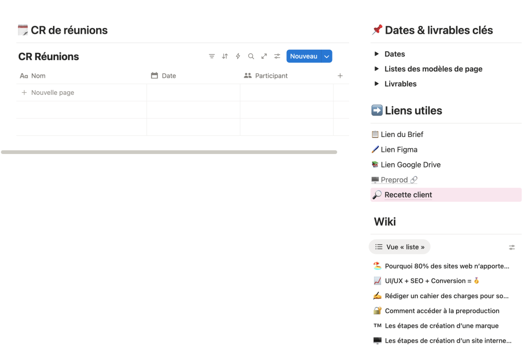Open database in full page with expand icon
The image size is (532, 349).
pos(264,57)
